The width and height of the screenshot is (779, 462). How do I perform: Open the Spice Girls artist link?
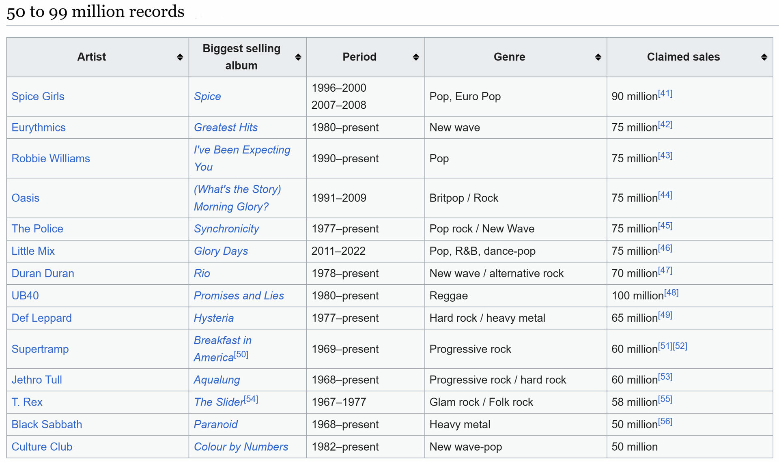(x=38, y=97)
